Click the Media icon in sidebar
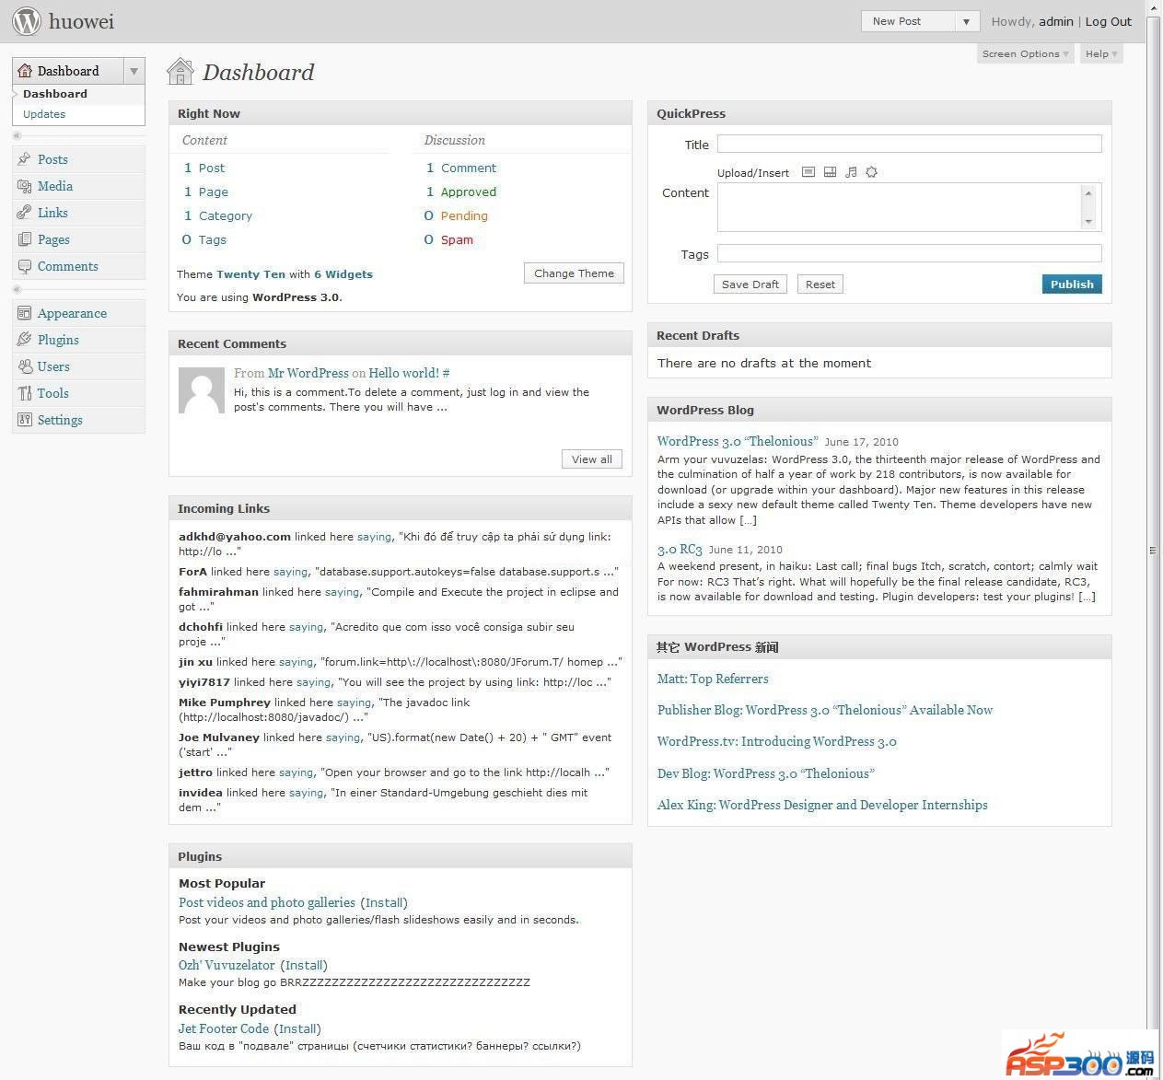1163x1080 pixels. tap(24, 186)
